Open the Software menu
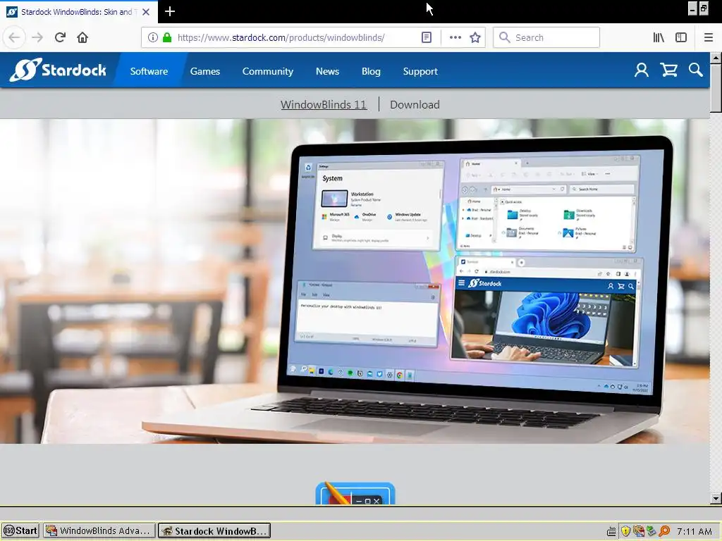Viewport: 722px width, 541px height. [x=149, y=71]
